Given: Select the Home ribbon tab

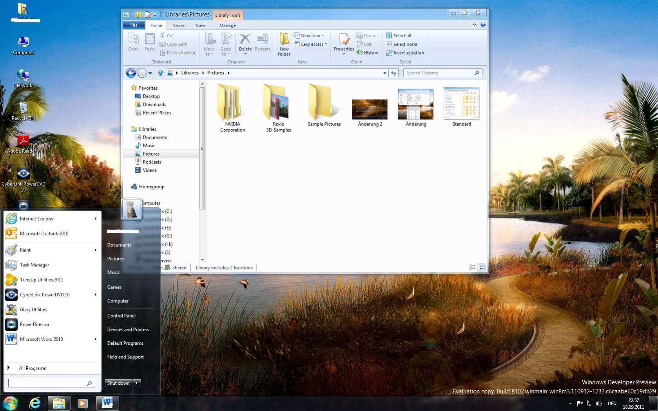Looking at the screenshot, I should [x=156, y=25].
